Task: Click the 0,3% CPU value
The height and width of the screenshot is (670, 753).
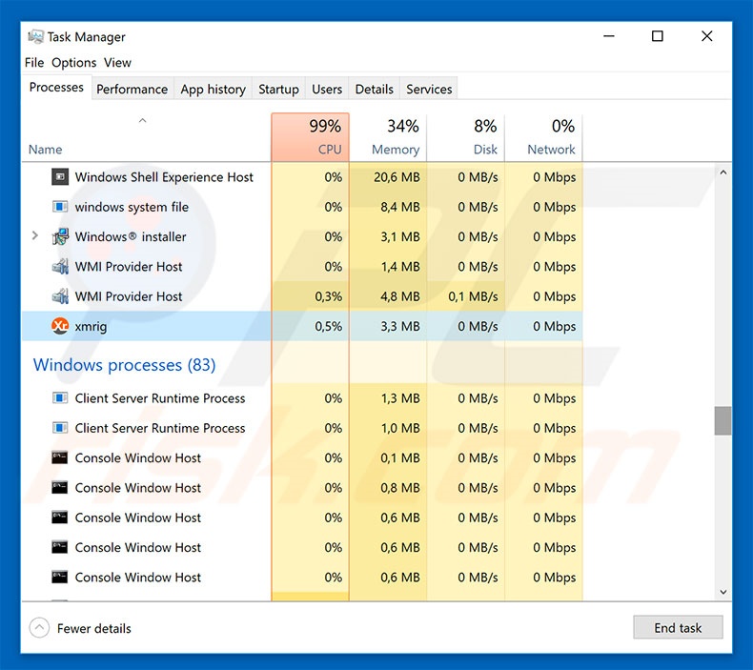Action: tap(329, 296)
